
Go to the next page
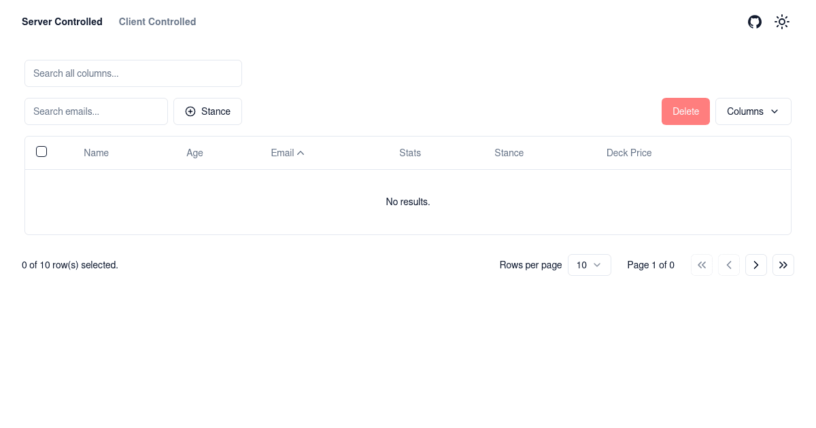point(756,265)
